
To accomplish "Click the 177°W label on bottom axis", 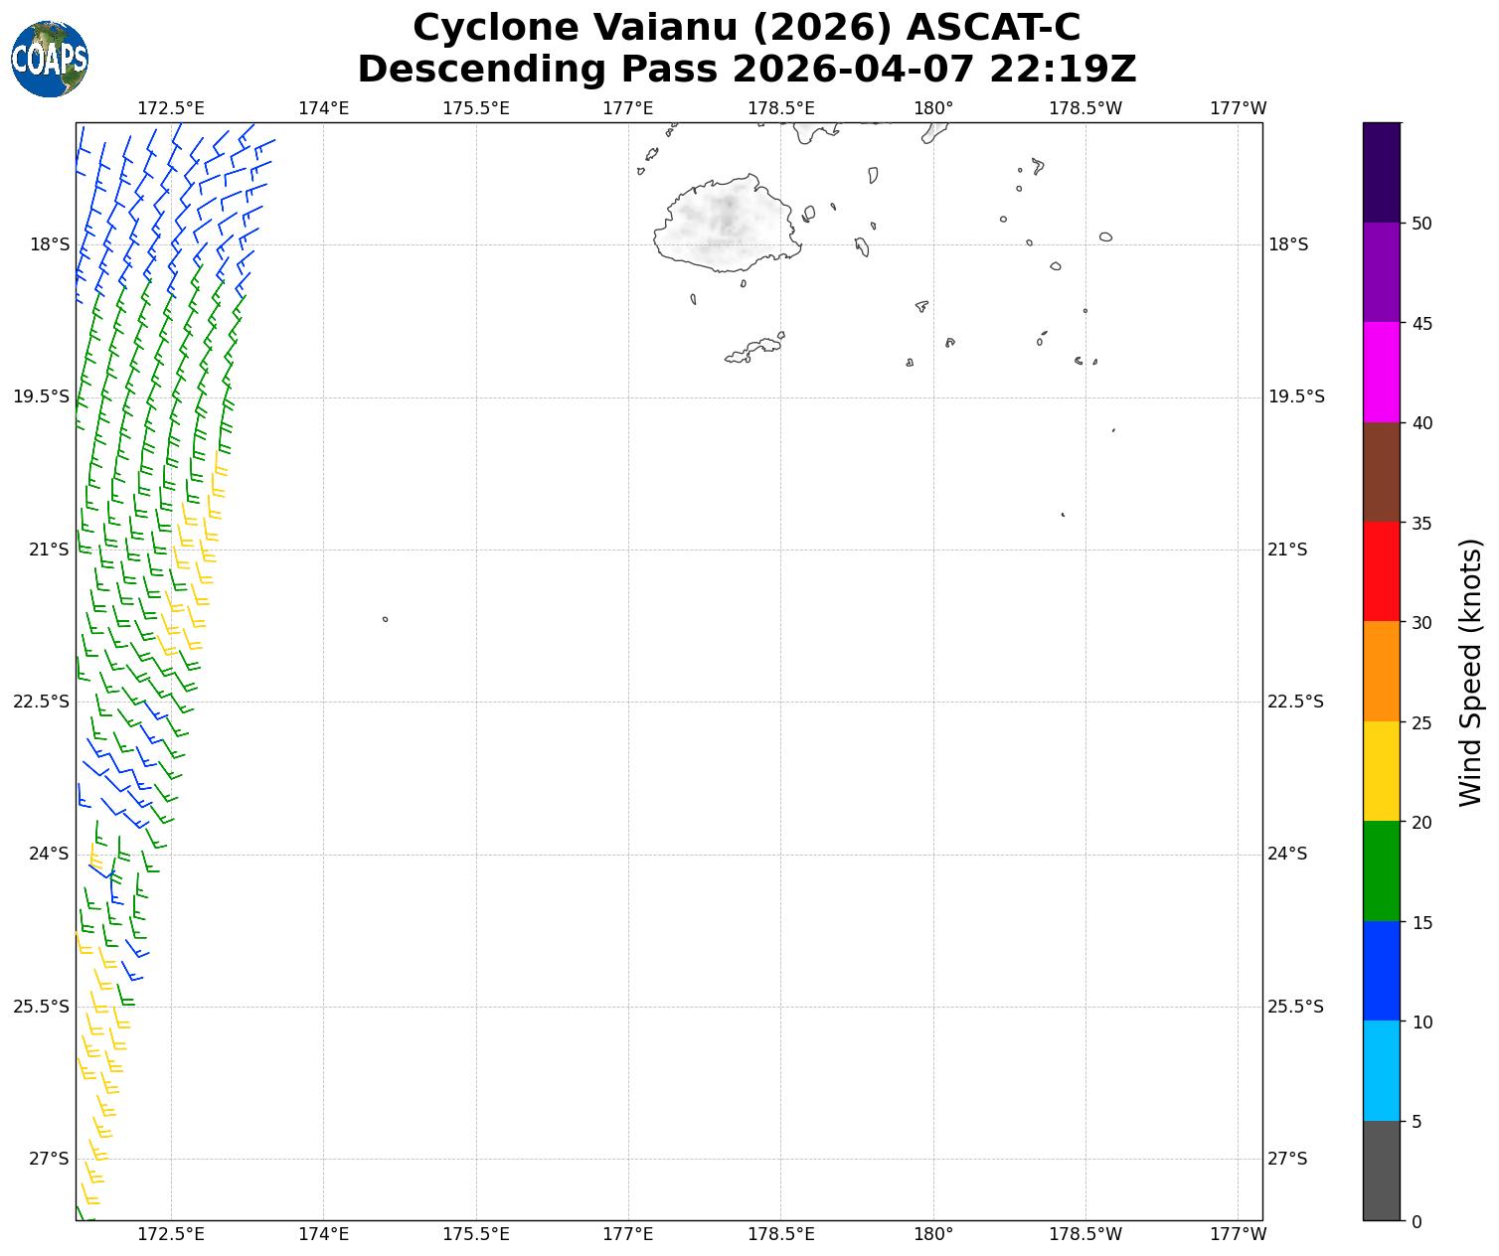I will [1238, 1234].
